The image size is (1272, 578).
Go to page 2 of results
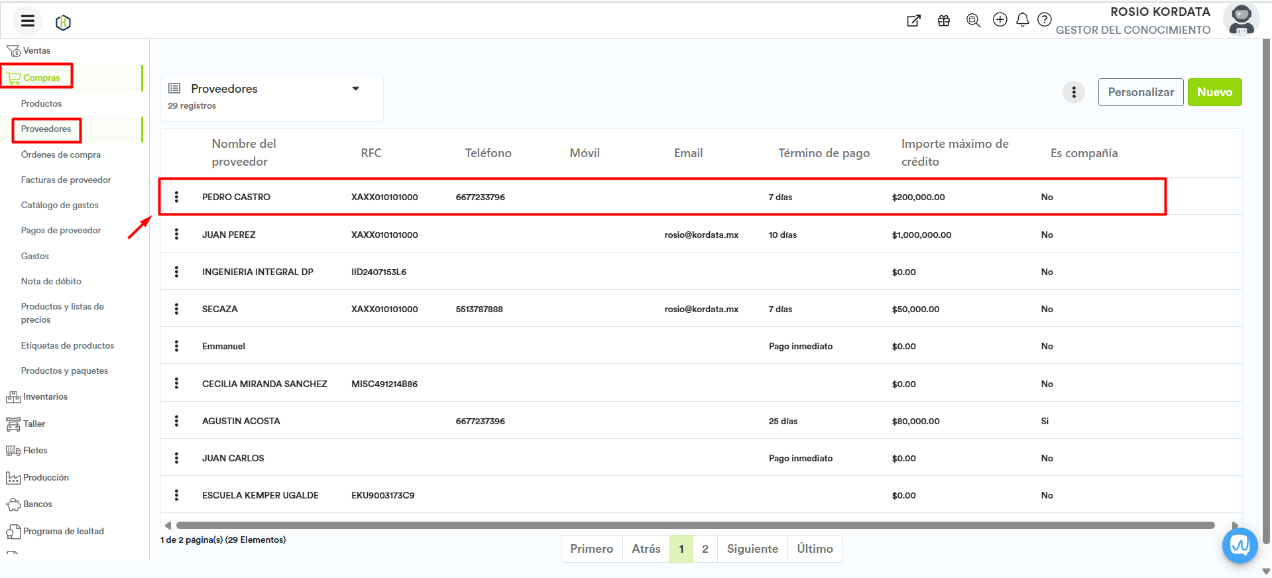click(x=705, y=549)
